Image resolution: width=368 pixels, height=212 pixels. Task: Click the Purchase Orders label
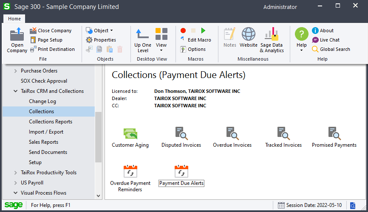[39, 71]
